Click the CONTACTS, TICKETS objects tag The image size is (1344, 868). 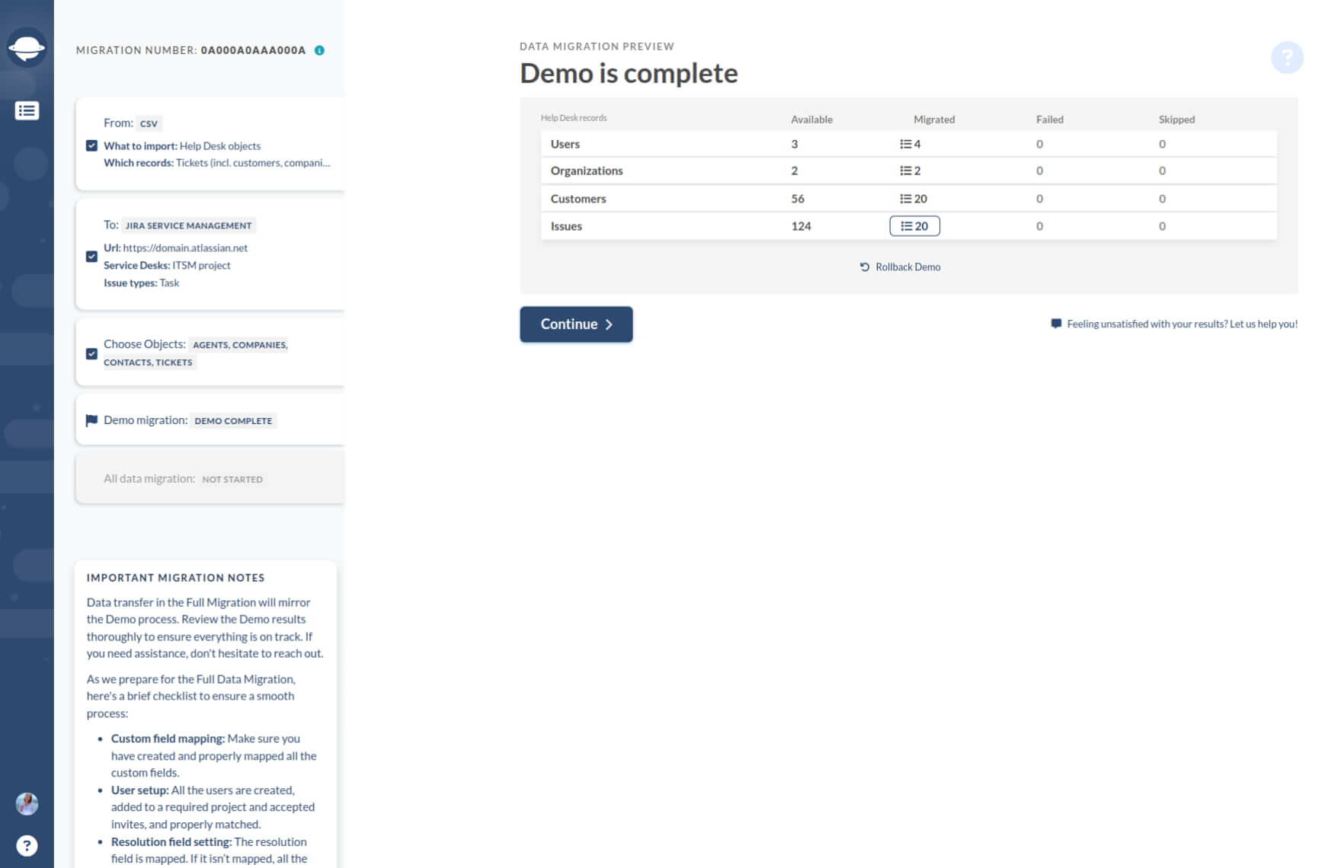tap(148, 362)
